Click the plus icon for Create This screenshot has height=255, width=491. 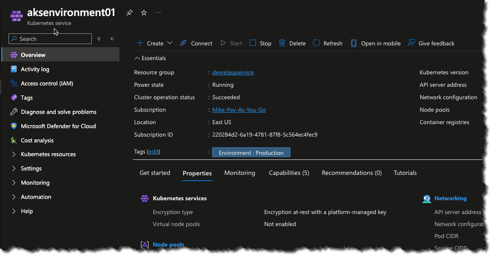(x=139, y=43)
